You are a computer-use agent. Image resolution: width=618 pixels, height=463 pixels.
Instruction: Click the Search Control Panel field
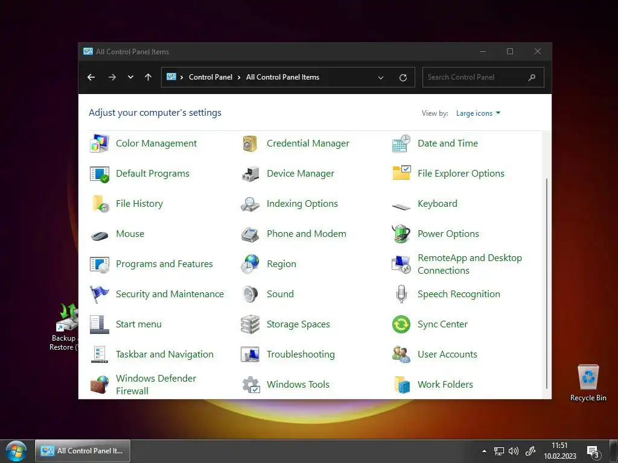click(483, 77)
